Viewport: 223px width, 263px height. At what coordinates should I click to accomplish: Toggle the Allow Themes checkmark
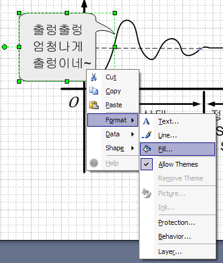147,164
